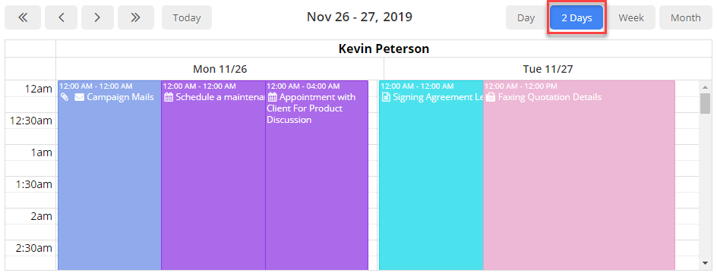This screenshot has width=717, height=273.
Task: Switch to Week view
Action: 631,17
